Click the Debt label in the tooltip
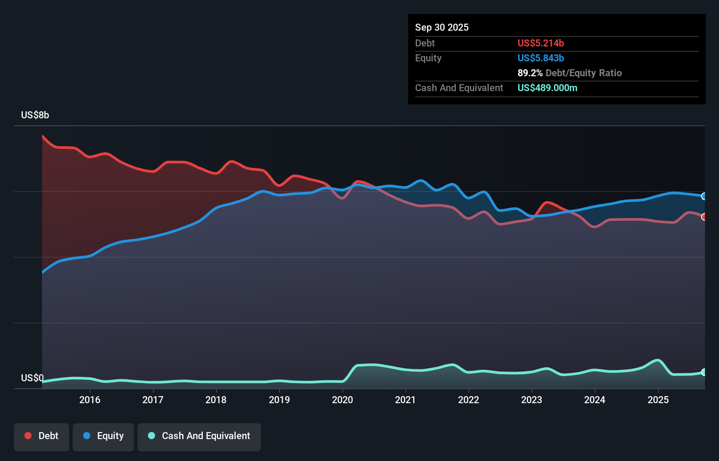Screen dimensions: 719x461 click(x=425, y=43)
